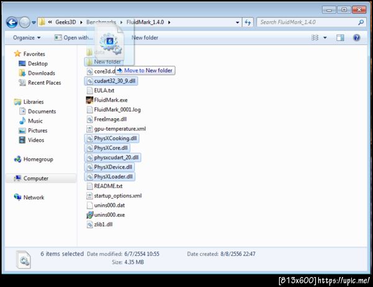Viewport: 373px width, 287px height.
Task: Select Favorites in the navigation pane
Action: click(34, 54)
